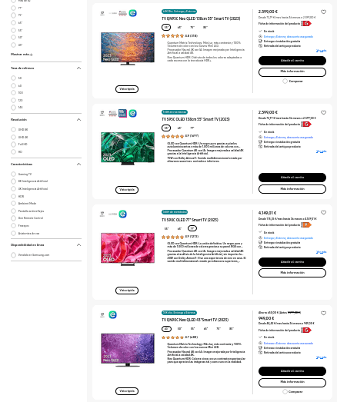Screen dimensions: 337x402
Task: Click the heart icon on S90C OLED 77"
Action: click(323, 213)
